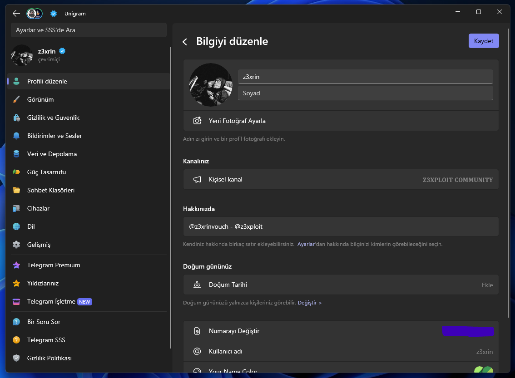Click the bio field with @z3xrinvouch text

coord(341,226)
